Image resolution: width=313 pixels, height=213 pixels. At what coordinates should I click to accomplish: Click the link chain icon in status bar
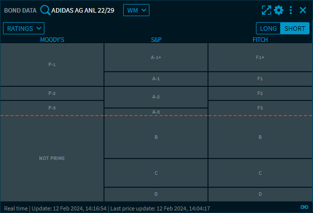pyautogui.click(x=304, y=207)
